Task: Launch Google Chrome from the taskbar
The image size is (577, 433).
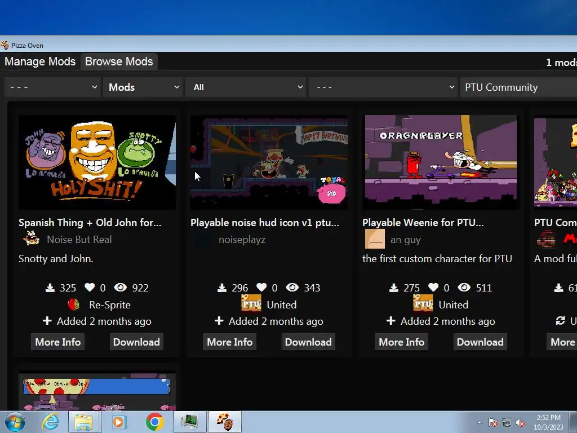Action: pos(154,422)
